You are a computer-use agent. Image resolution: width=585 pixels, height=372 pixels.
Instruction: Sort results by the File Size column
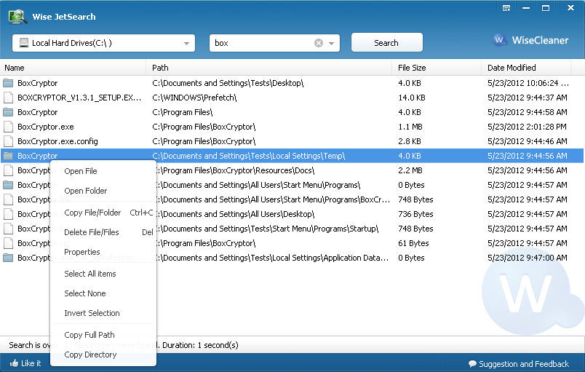click(x=412, y=68)
